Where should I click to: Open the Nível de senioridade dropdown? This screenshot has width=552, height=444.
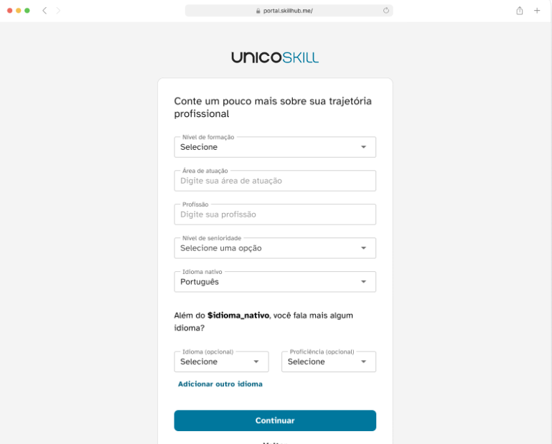[275, 248]
